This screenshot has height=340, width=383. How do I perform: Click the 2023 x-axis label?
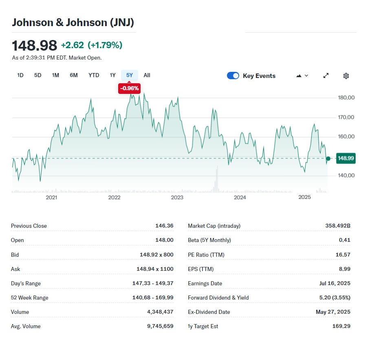click(x=177, y=198)
